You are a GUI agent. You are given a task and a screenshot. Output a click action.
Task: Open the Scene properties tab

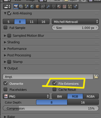(27, 7)
